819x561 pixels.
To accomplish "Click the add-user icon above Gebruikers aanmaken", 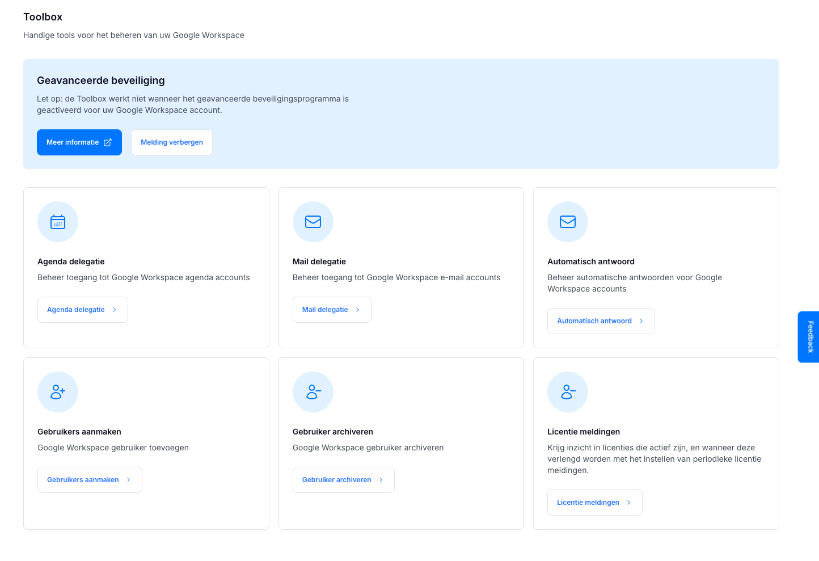I will (x=58, y=392).
